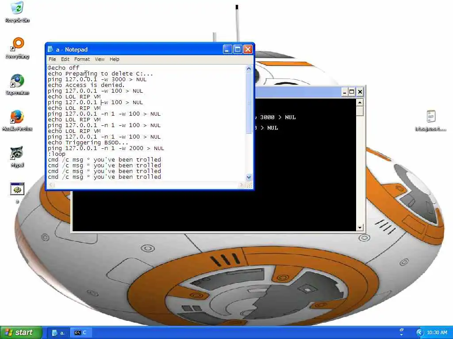Viewport: 453px width, 339px height.
Task: Click the '@echo off' line in Notepad
Action: click(x=64, y=68)
